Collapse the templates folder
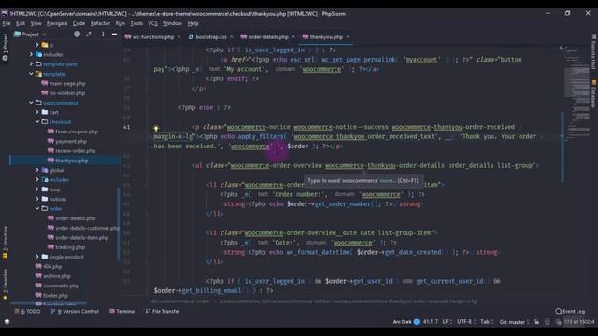The image size is (598, 336). (x=31, y=74)
